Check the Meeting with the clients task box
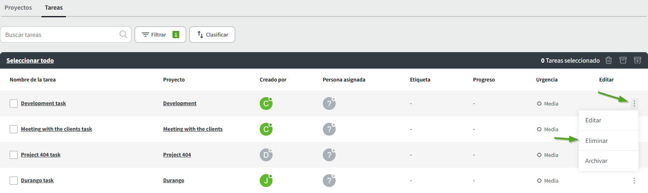This screenshot has width=648, height=193. coord(14,129)
